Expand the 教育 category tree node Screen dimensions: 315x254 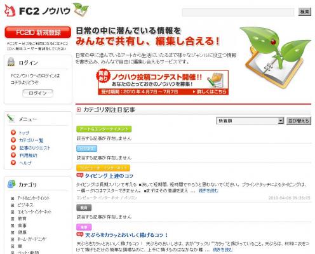click(12, 219)
